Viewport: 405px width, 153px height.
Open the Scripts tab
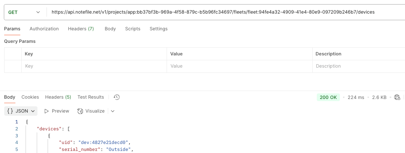(133, 29)
